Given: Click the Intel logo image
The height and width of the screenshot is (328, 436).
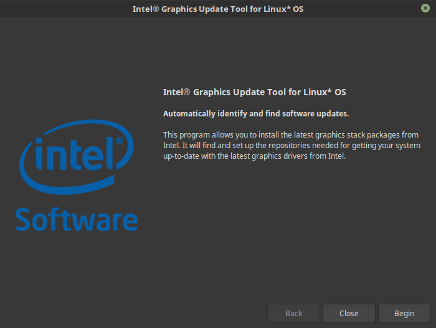Looking at the screenshot, I should tap(77, 157).
